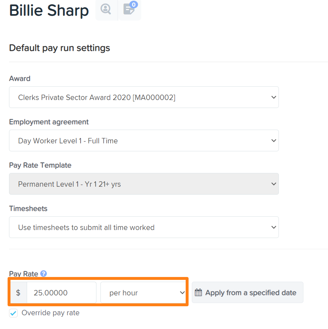Click the employee profile search icon
This screenshot has height=329, width=328.
tap(107, 9)
